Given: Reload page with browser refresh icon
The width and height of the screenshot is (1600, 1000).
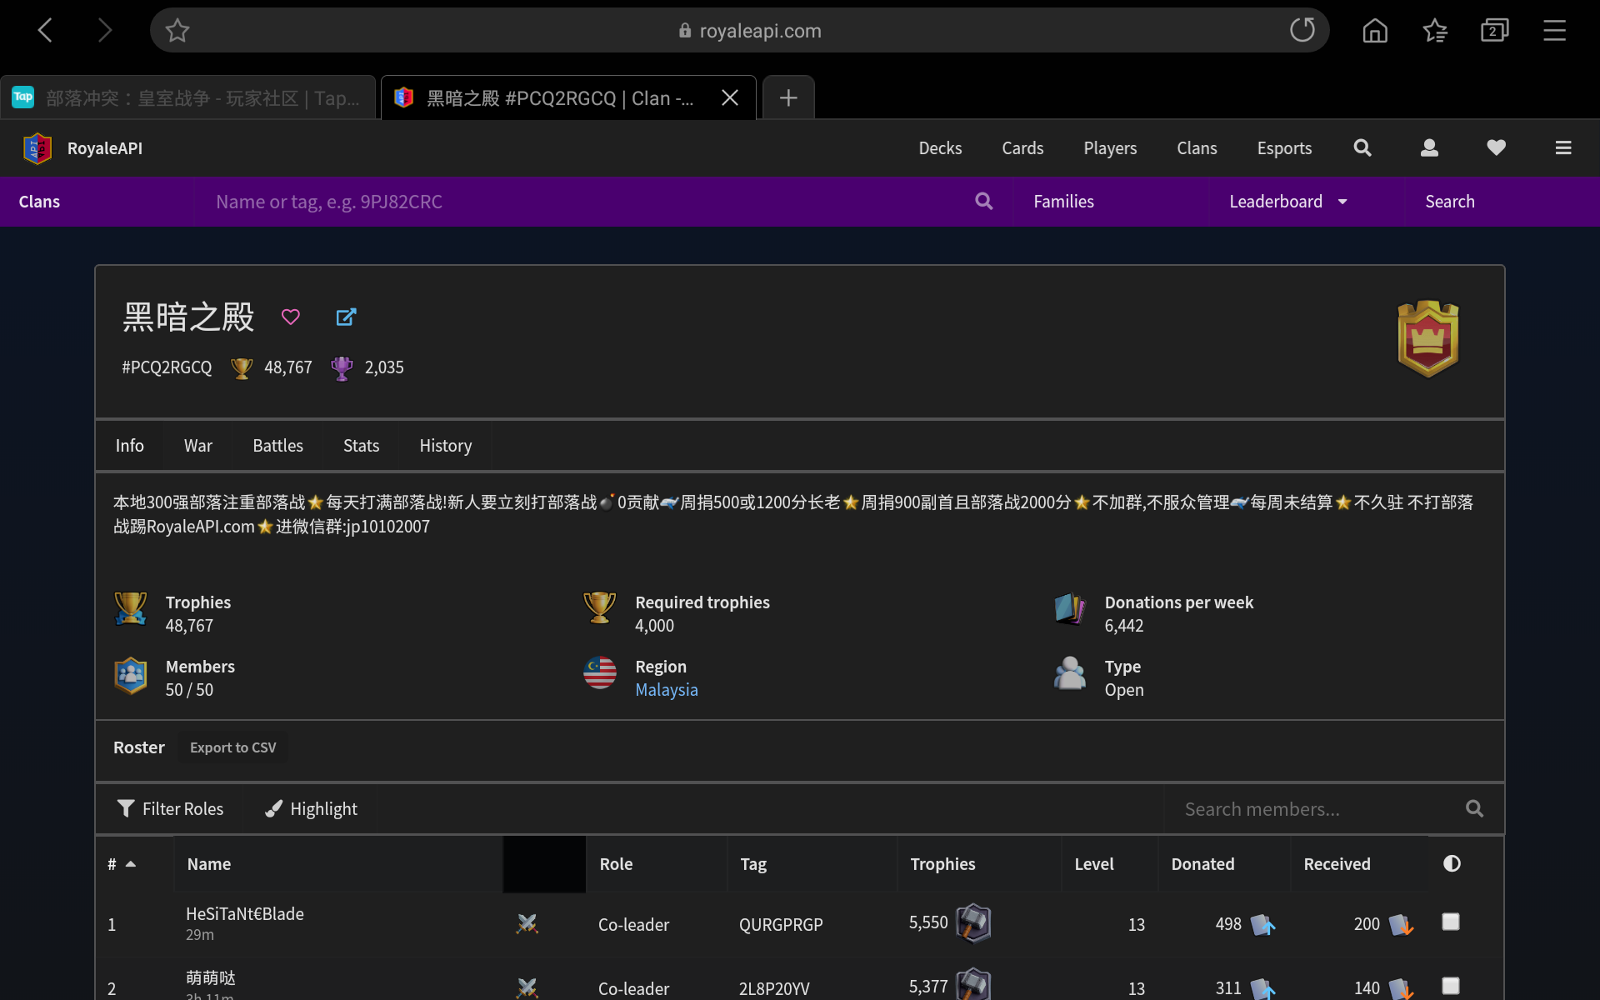Looking at the screenshot, I should tap(1302, 31).
